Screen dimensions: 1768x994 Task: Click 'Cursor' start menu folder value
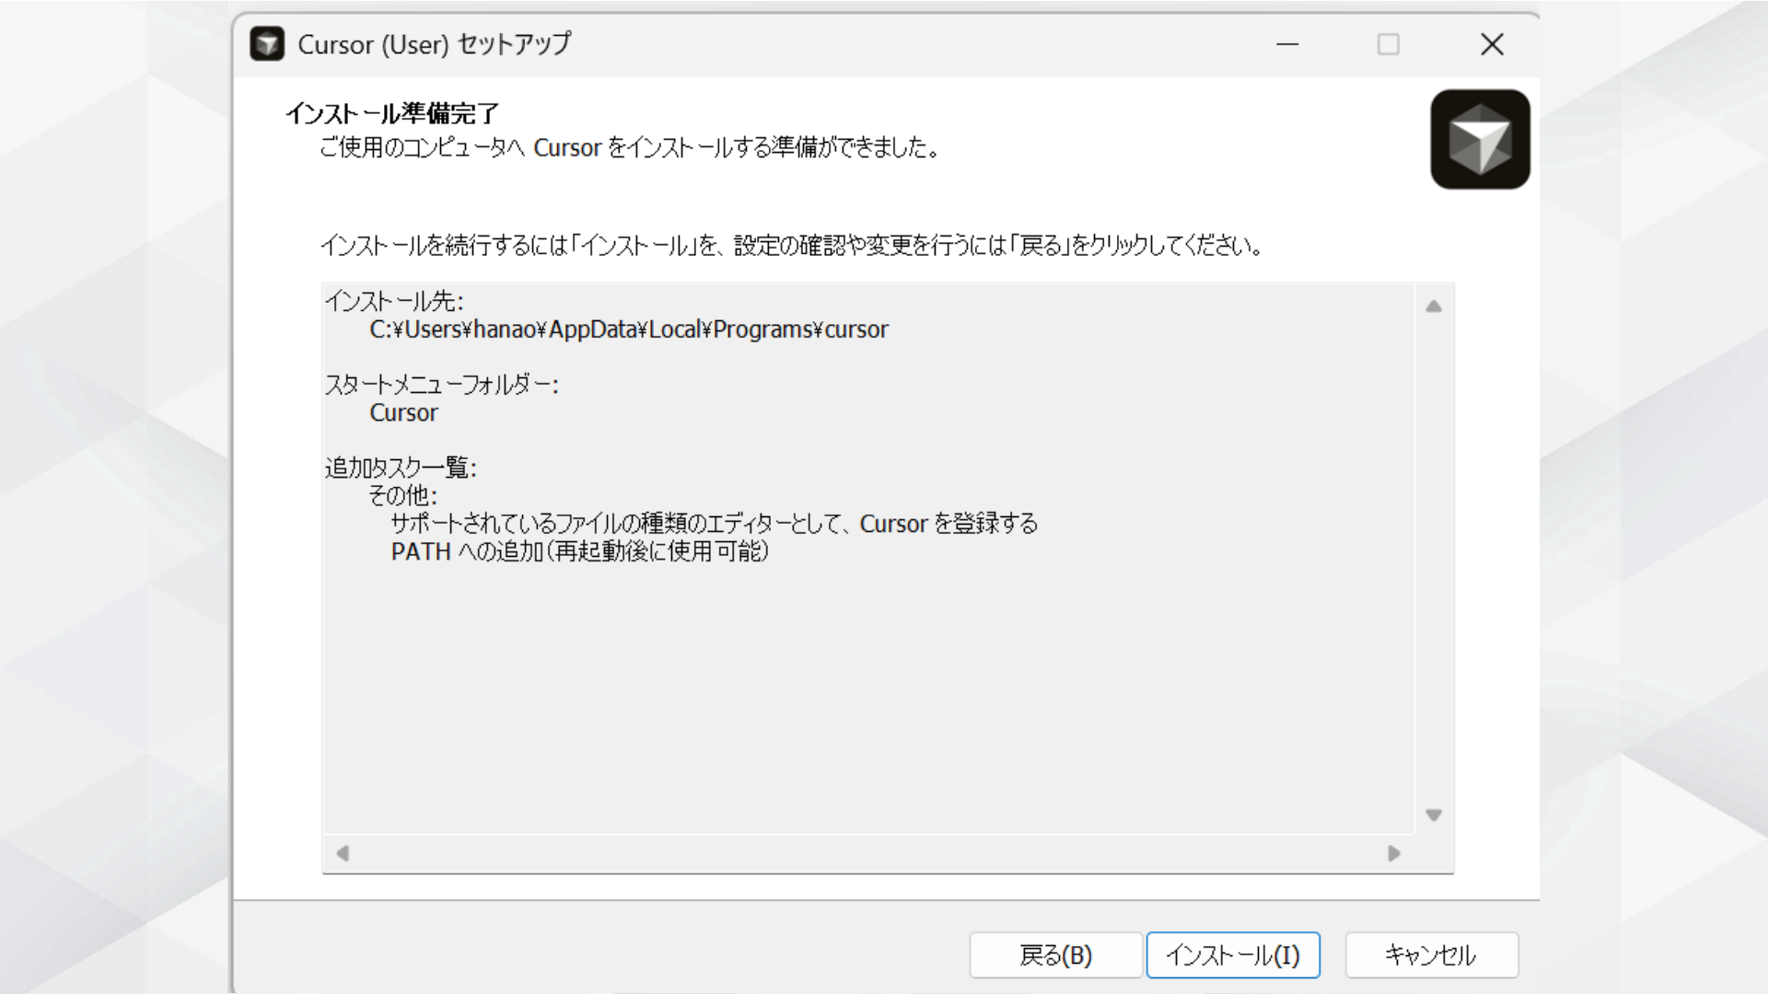403,412
